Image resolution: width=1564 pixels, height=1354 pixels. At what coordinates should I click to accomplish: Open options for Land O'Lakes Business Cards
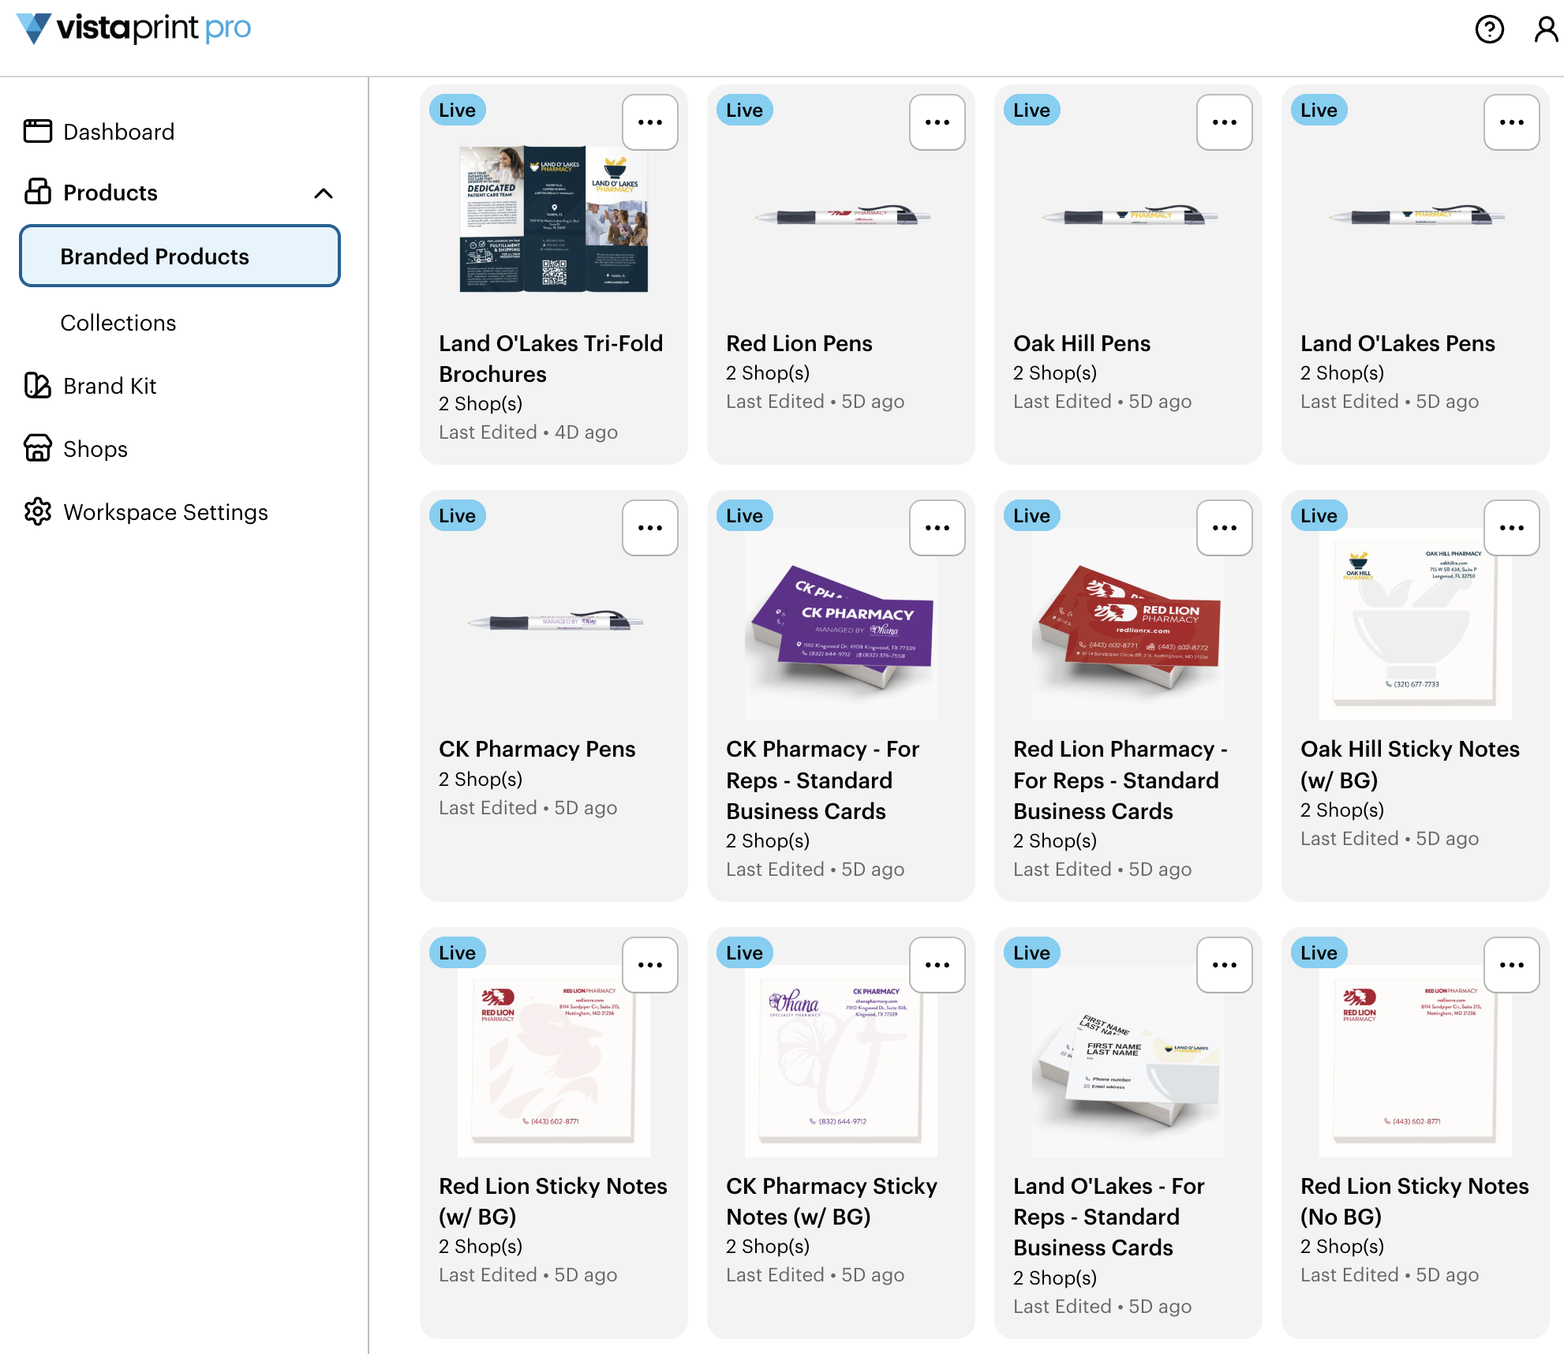(1225, 965)
